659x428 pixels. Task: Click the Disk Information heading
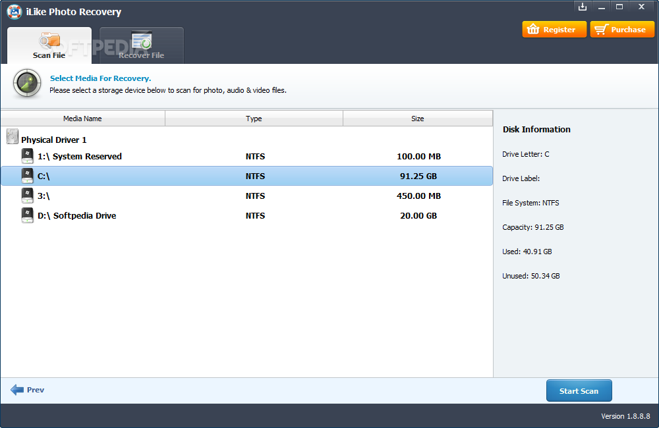click(536, 129)
